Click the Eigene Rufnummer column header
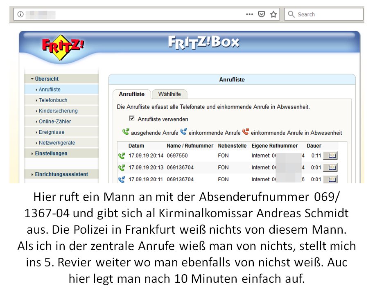The image size is (375, 293). 275,146
